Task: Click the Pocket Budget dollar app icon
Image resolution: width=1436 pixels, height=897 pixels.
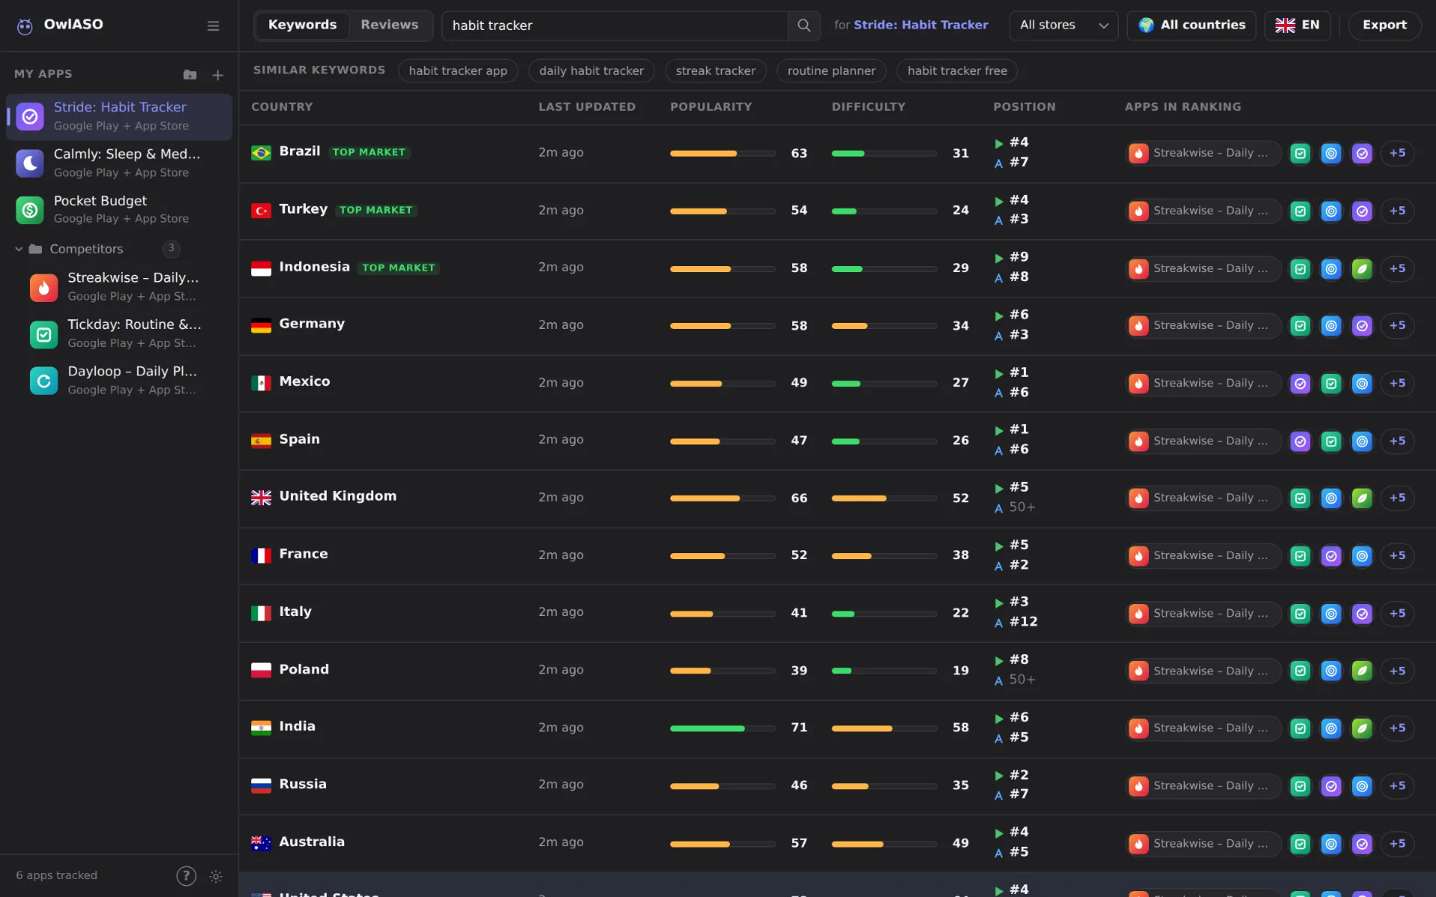Action: coord(30,210)
